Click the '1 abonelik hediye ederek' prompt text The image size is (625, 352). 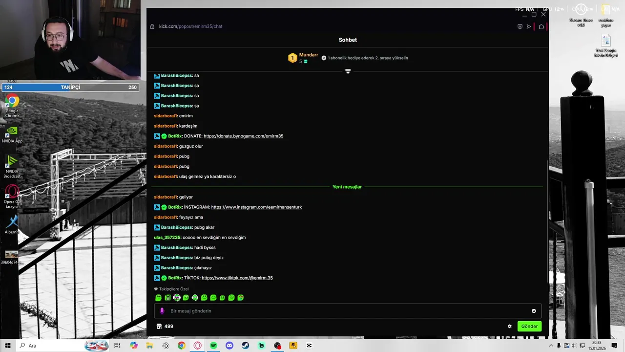368,58
